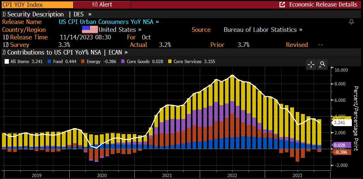The image size is (363, 179).
Task: Click the 3.241 white value tag on axis
Action: 341,123
